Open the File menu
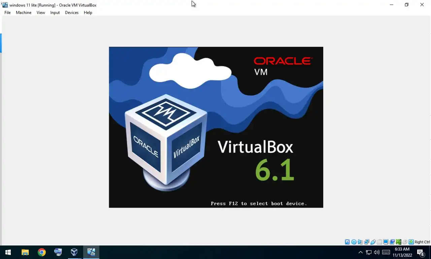Viewport: 431px width, 259px height. 7,12
